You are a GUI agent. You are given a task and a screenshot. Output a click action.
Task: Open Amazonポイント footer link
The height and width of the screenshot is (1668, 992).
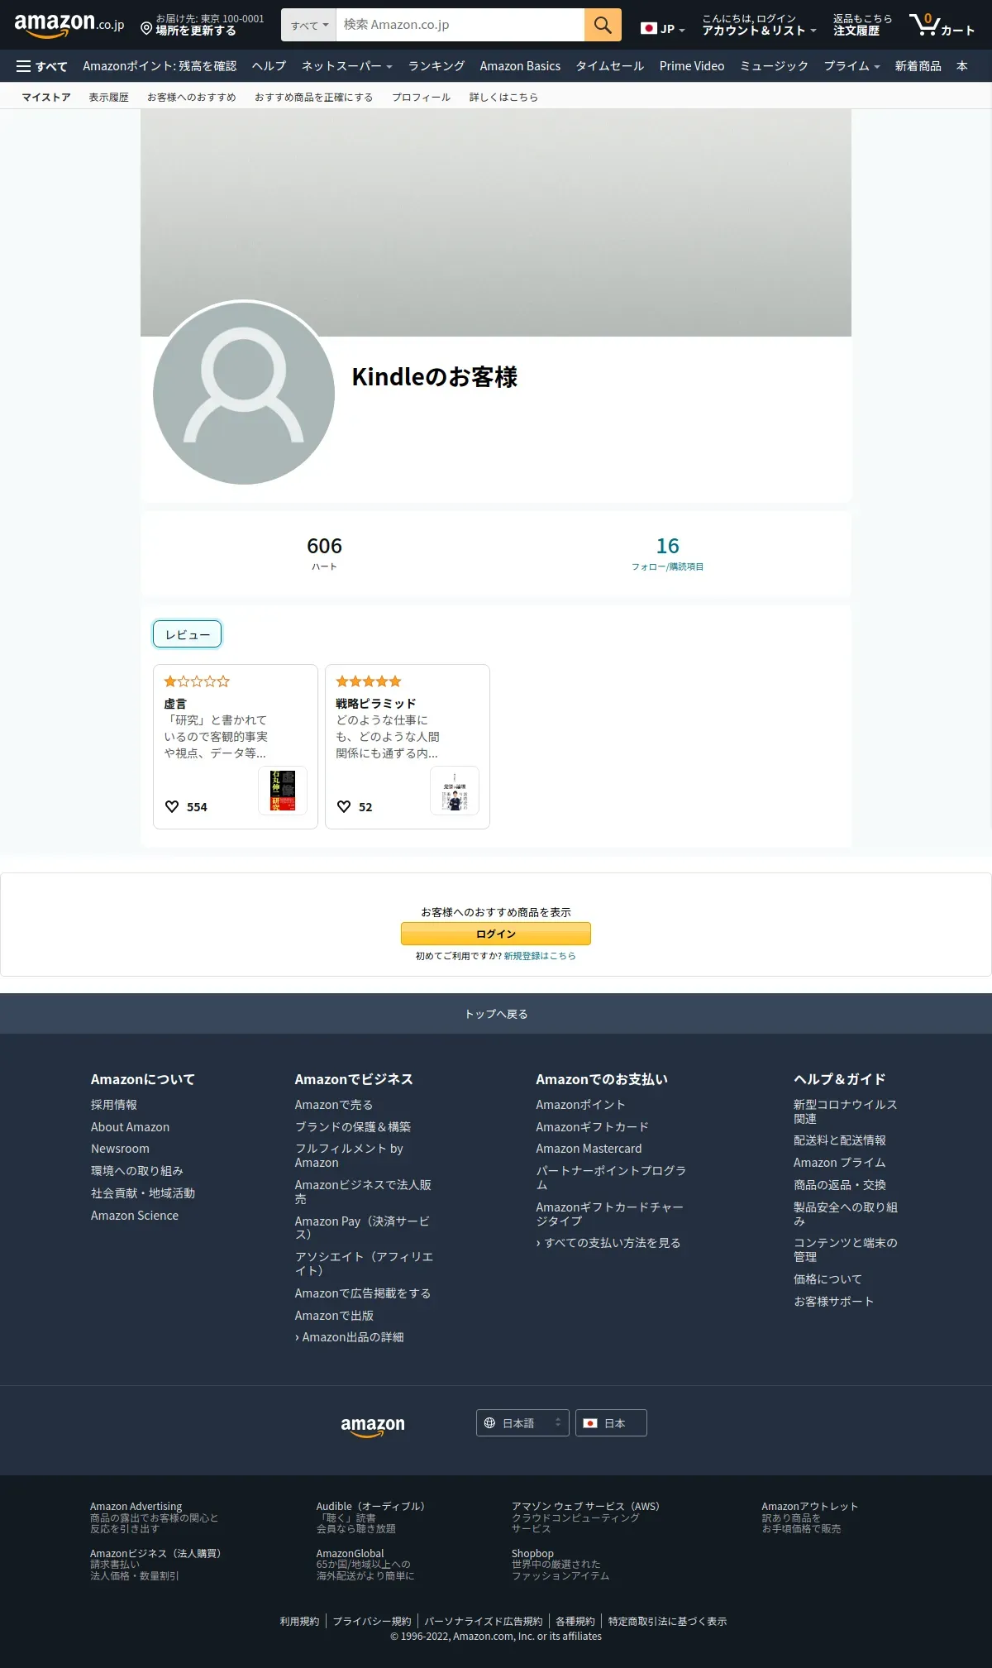(x=580, y=1105)
